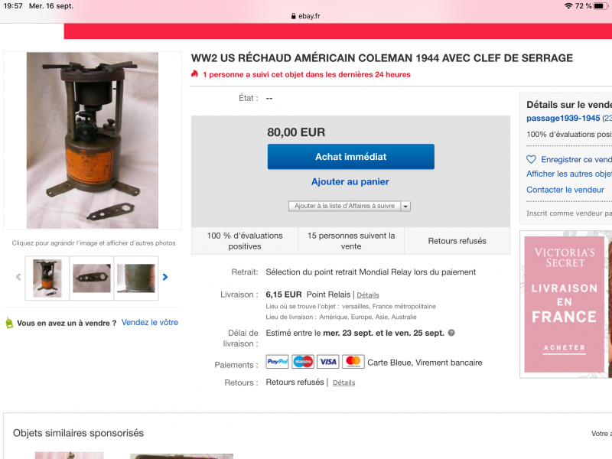Viewport: 612px width, 459px height.
Task: Click the Visa card icon
Action: (x=328, y=362)
